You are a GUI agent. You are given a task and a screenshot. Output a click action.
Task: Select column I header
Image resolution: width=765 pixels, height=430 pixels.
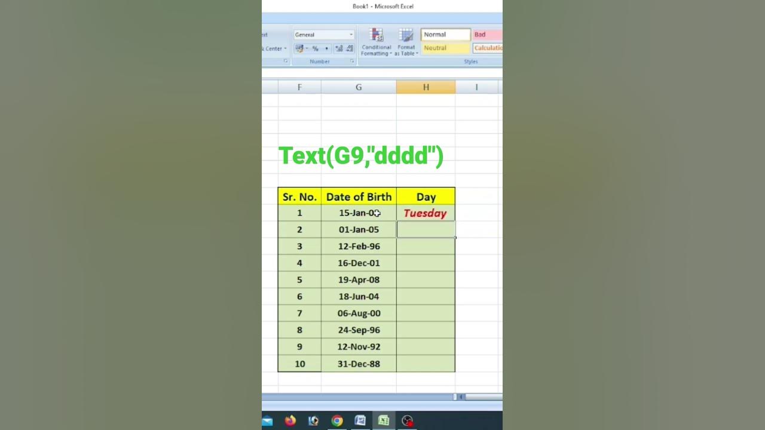pyautogui.click(x=476, y=87)
